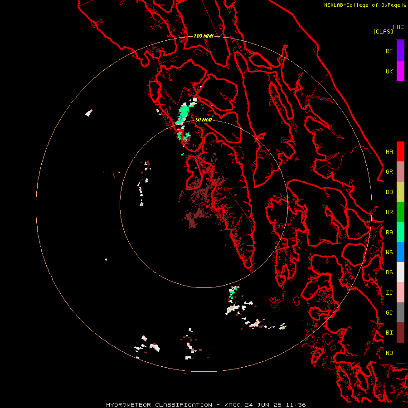Click the 50 NMI range ring label
The width and height of the screenshot is (408, 408).
[x=204, y=120]
